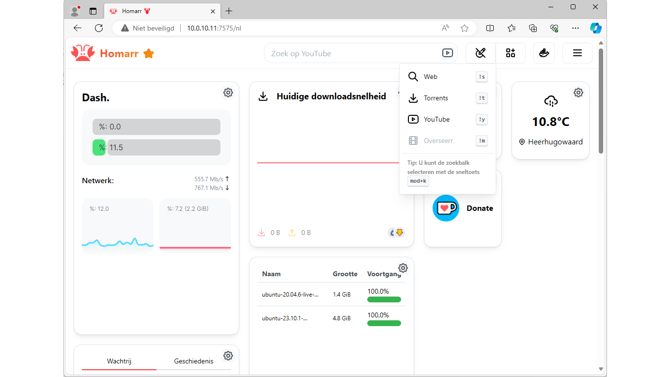Open browser settings and more menu
The width and height of the screenshot is (670, 377).
[x=576, y=28]
